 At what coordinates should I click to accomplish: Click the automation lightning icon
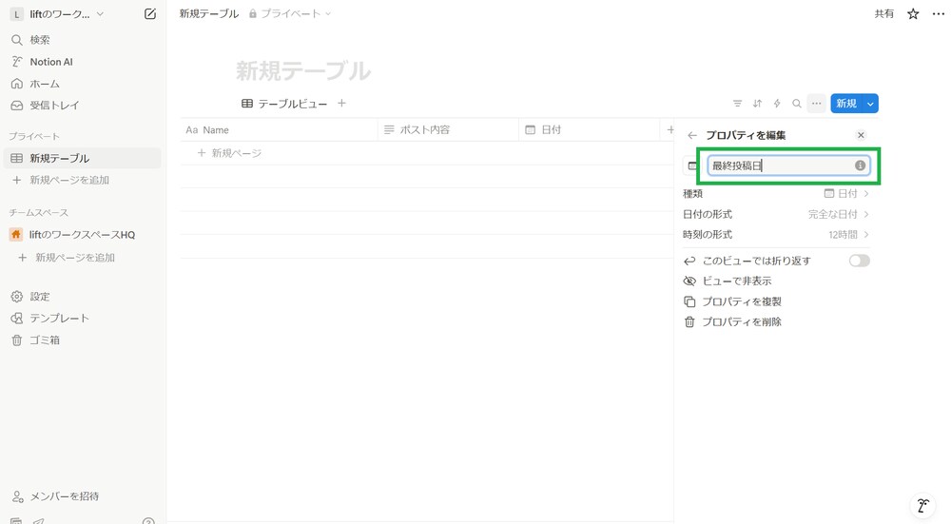coord(777,104)
